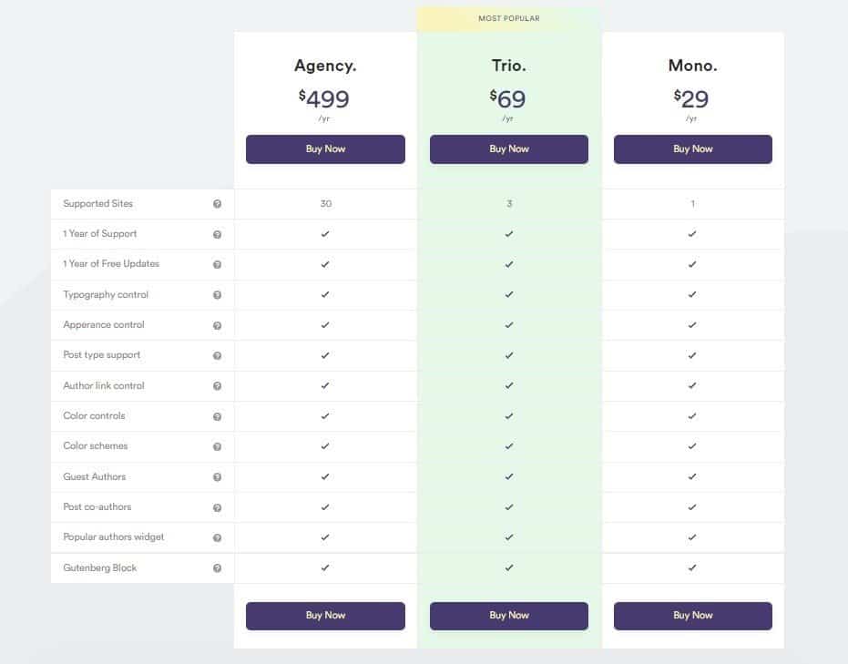Buy the Agency plan using top button

coord(325,149)
